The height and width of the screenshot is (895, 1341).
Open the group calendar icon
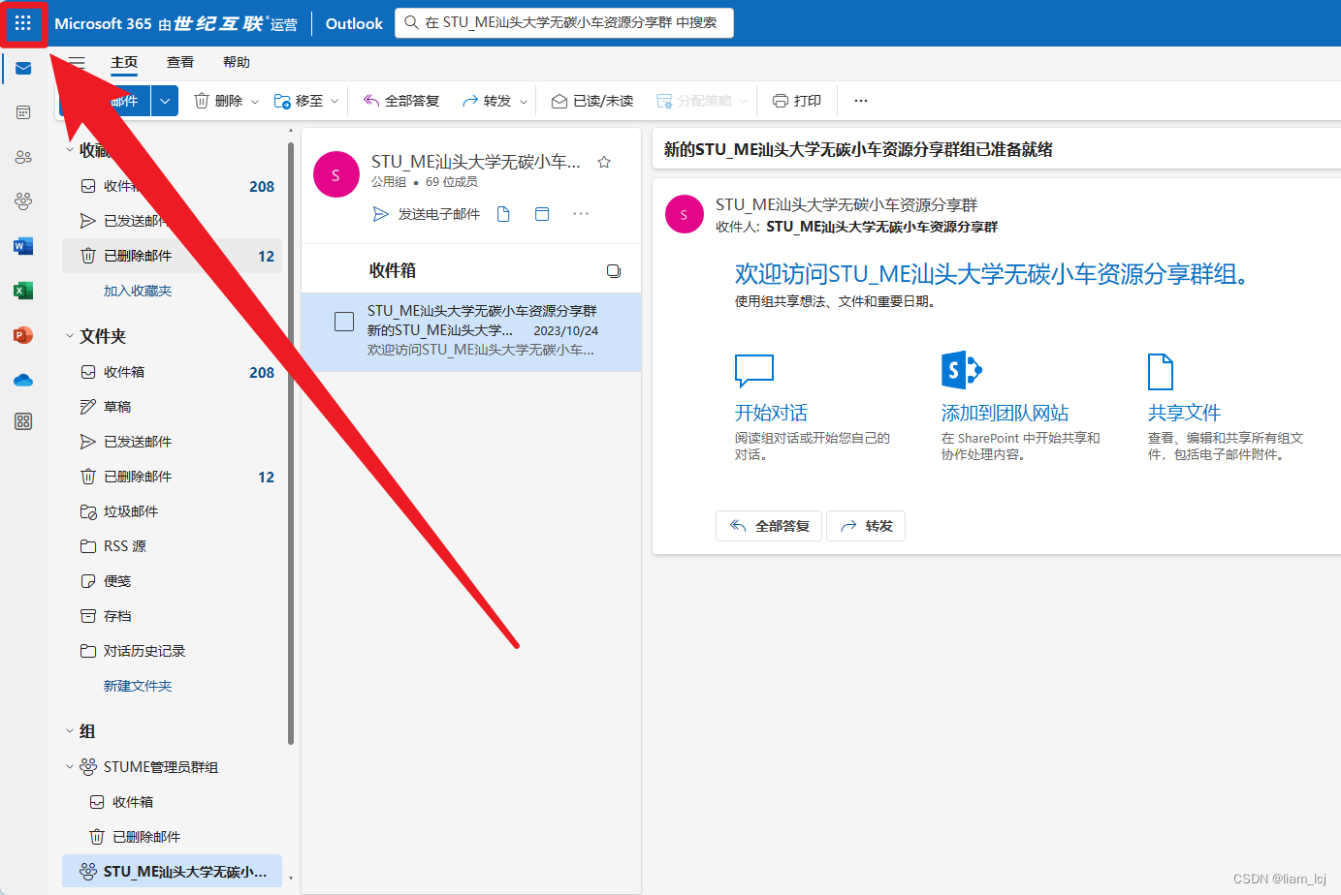pyautogui.click(x=542, y=214)
